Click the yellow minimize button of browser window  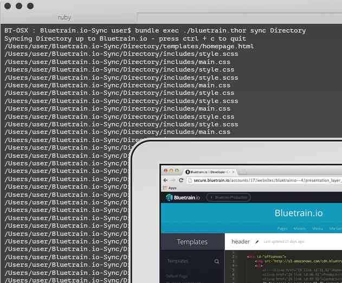tap(171, 171)
